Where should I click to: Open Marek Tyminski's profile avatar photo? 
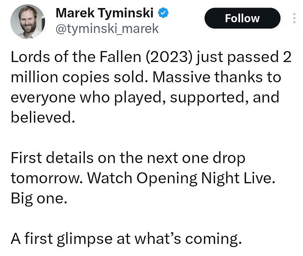click(27, 21)
